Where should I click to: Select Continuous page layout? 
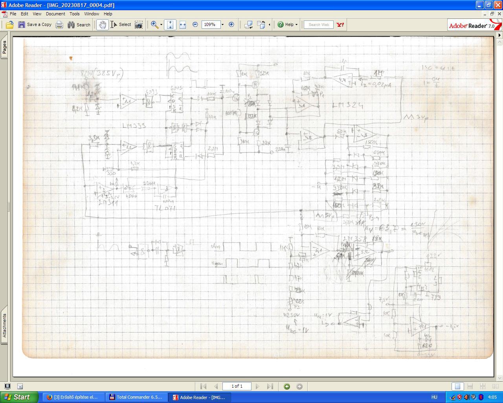(470, 386)
